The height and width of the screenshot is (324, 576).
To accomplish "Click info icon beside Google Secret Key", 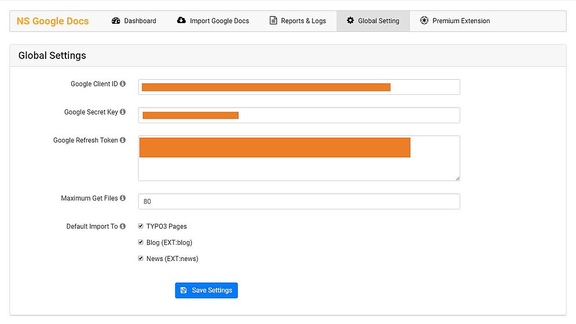I will (x=123, y=112).
